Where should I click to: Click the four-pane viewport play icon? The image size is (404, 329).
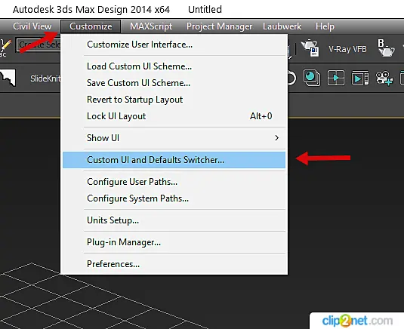336,78
